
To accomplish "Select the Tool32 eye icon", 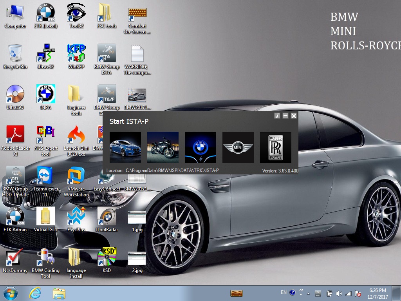I will pyautogui.click(x=76, y=16).
